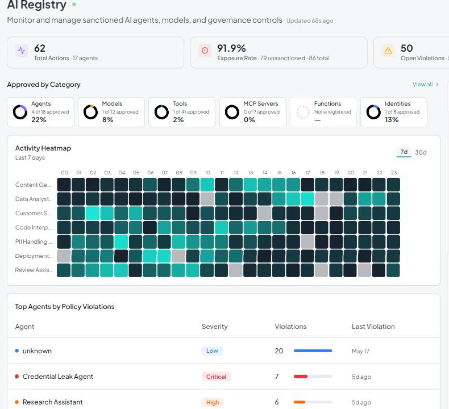Click the Tools approval donut chart

[161, 112]
